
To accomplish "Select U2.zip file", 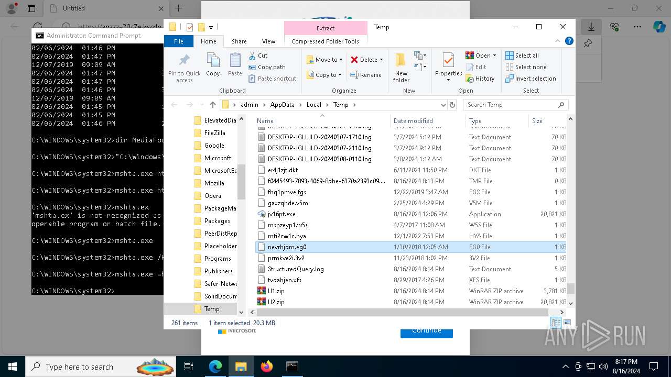I will coord(410,302).
